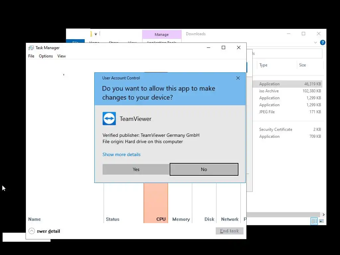Click folder icon in Explorer title bar

[x=91, y=34]
